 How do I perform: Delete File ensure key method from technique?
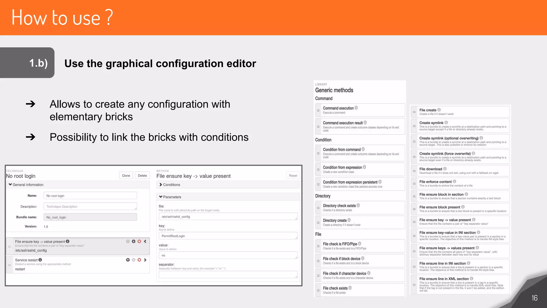(x=139, y=241)
